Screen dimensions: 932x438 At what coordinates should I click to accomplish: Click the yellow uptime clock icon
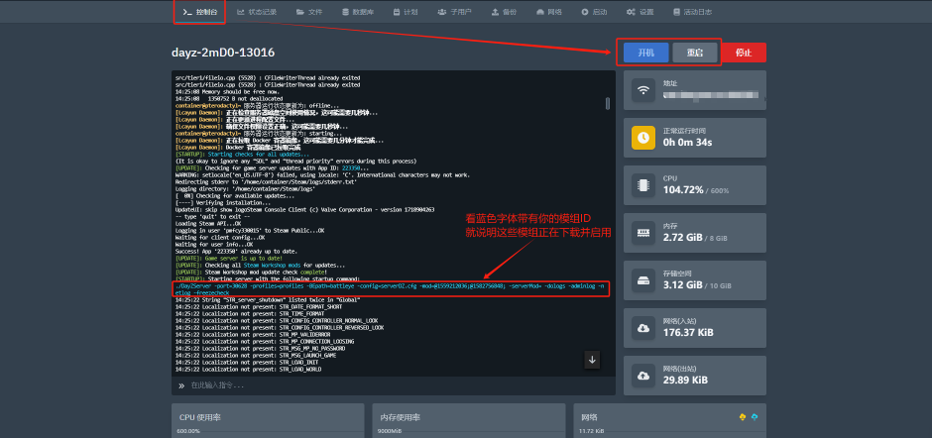click(643, 137)
